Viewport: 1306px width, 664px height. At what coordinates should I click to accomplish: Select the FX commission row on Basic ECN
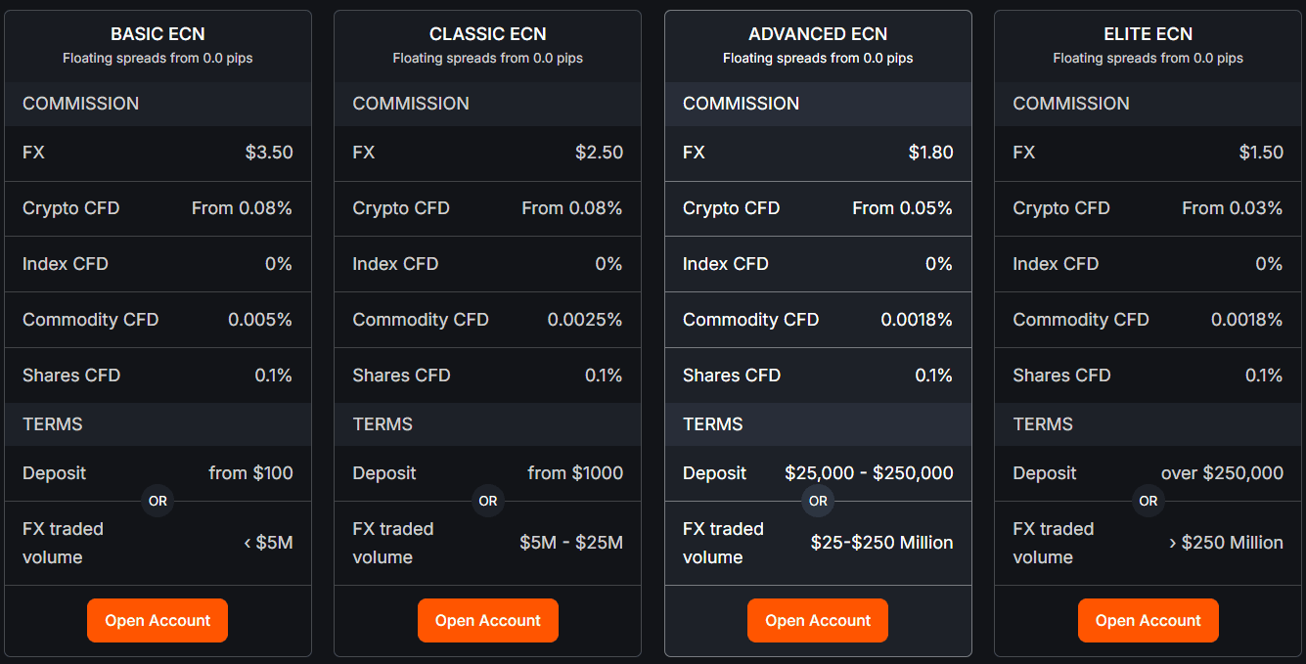click(157, 153)
